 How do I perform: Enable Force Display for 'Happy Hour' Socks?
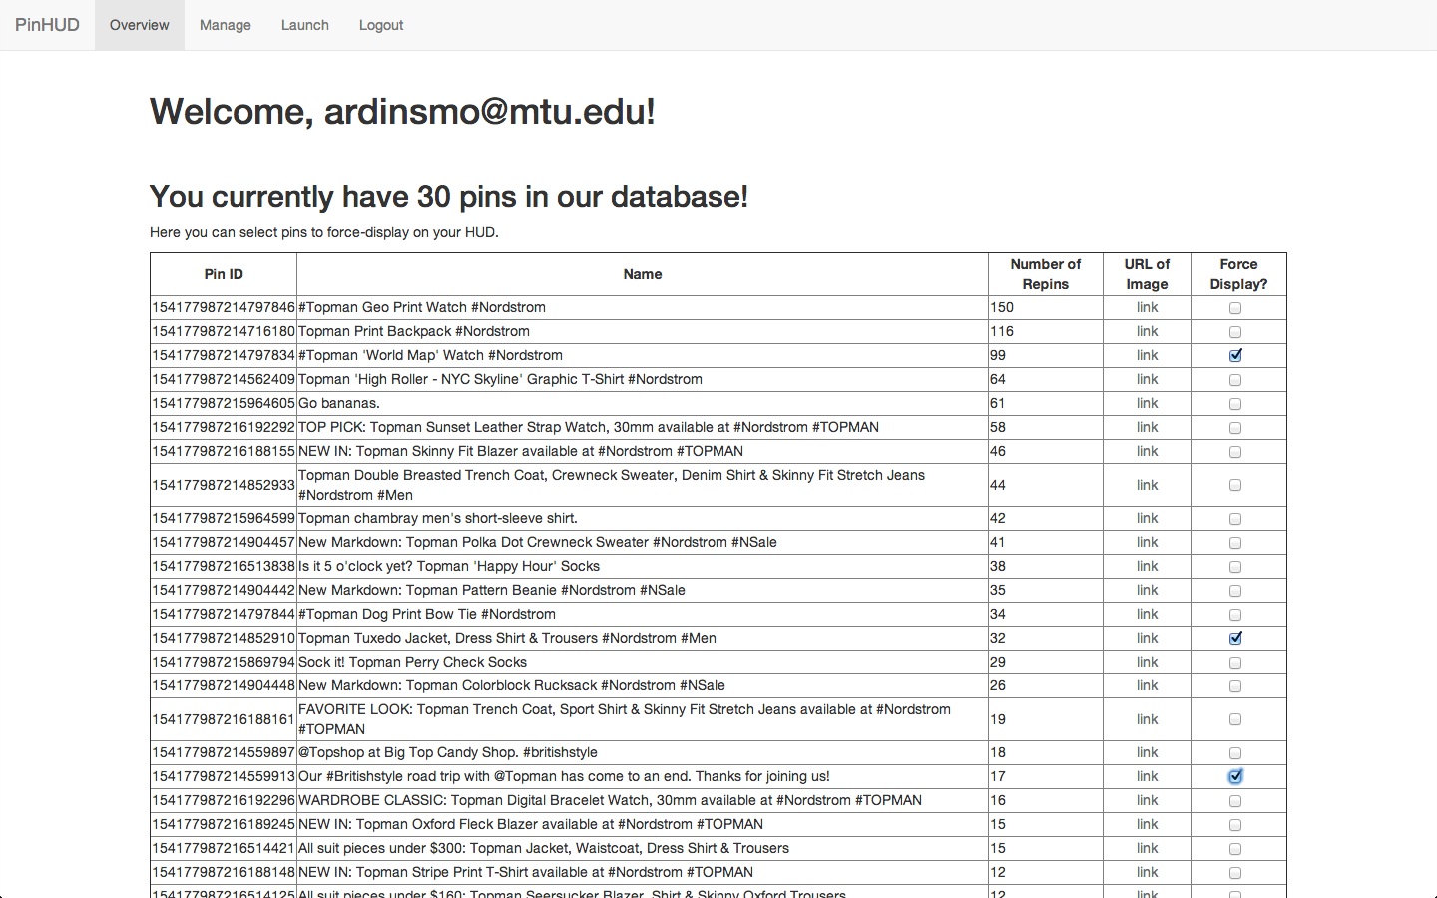click(x=1235, y=567)
